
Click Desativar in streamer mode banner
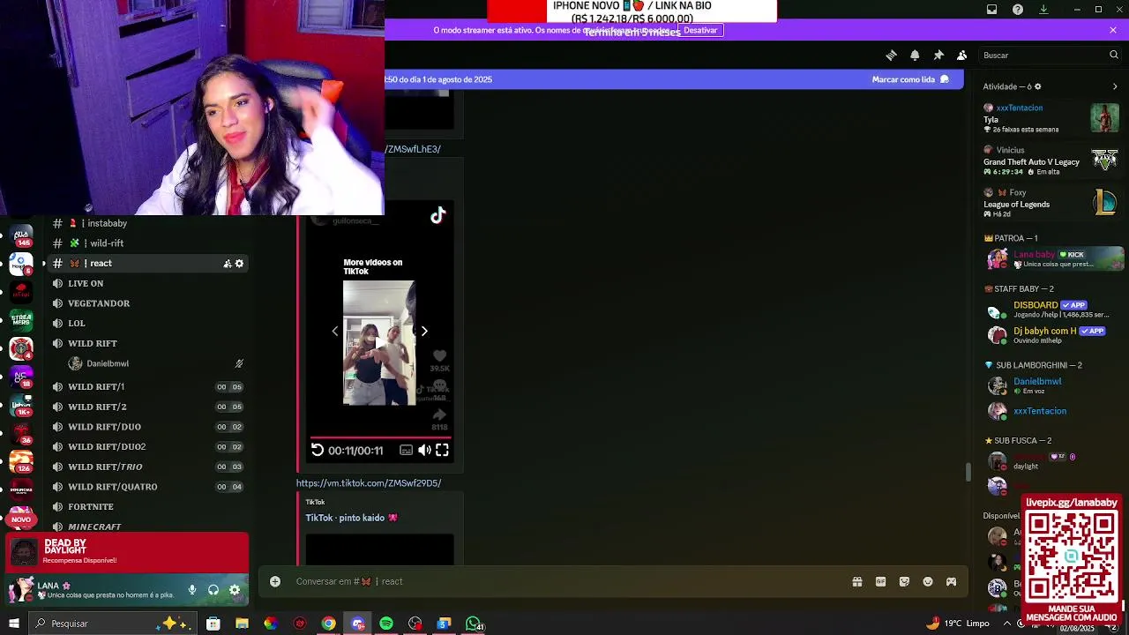point(700,30)
